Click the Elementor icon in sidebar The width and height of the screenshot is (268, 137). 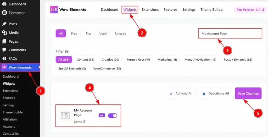(x=4, y=13)
